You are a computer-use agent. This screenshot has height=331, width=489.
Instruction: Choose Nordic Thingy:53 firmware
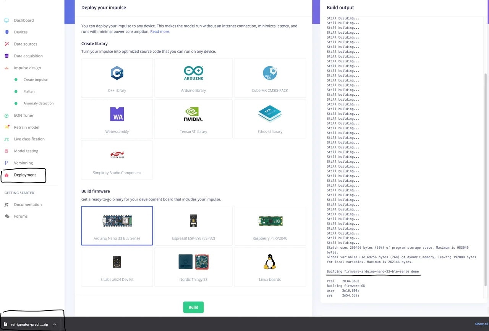[193, 267]
